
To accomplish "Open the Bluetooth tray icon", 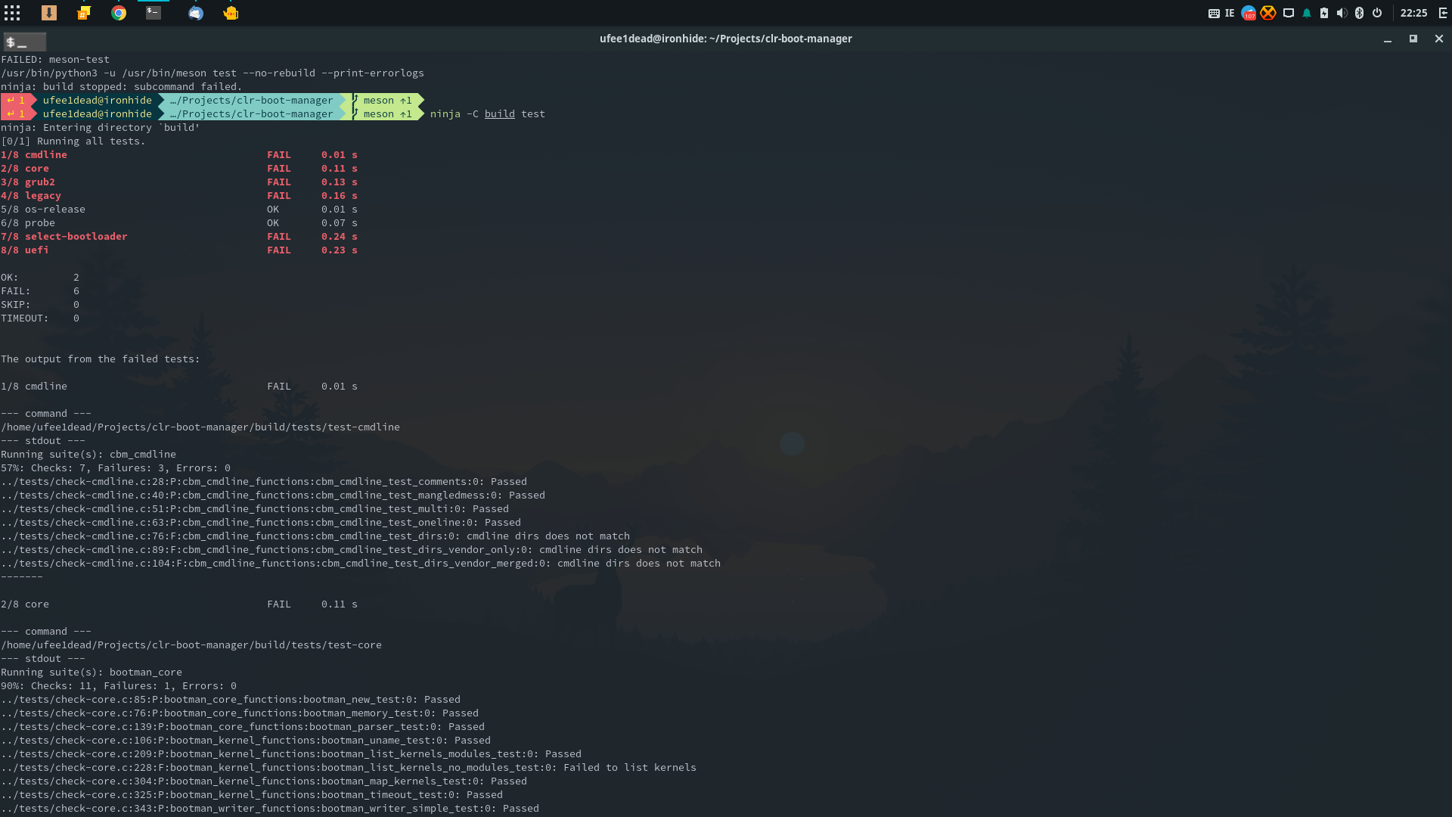I will click(1359, 13).
